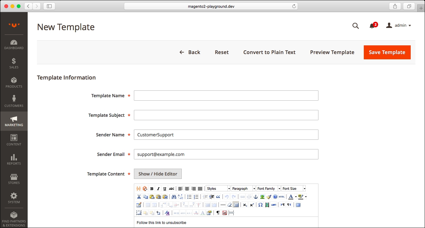Toggle italic formatting in the editor
The height and width of the screenshot is (228, 425).
[158, 189]
